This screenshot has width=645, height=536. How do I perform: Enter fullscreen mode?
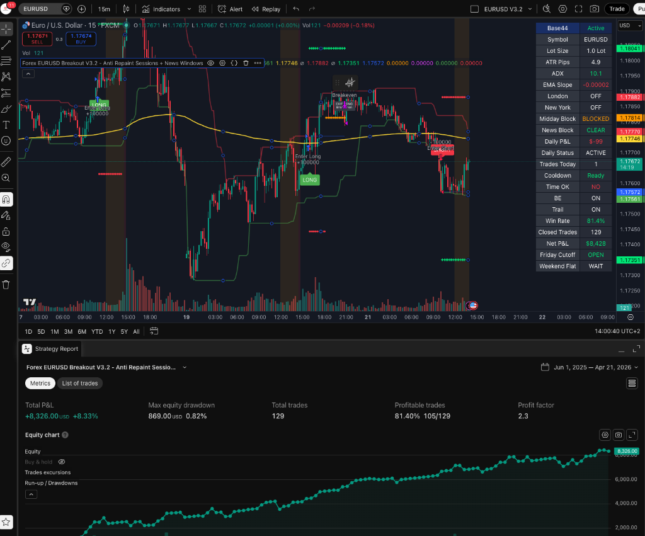[x=578, y=9]
